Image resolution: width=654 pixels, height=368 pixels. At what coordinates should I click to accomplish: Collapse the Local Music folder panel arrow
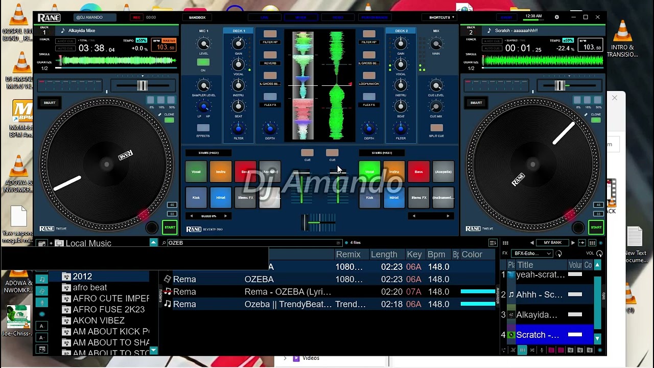point(153,242)
